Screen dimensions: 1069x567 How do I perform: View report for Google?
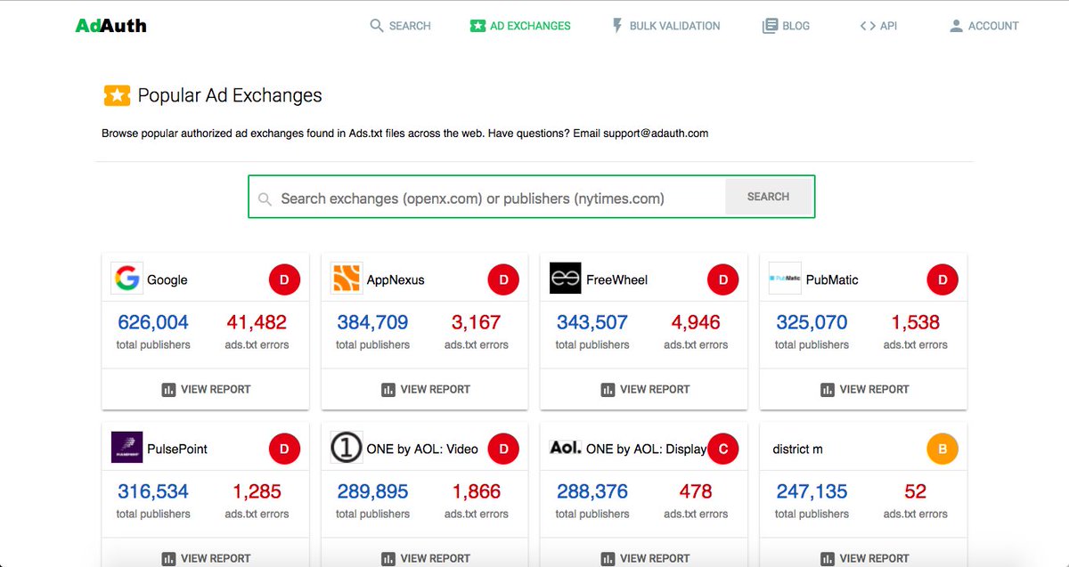[x=206, y=389]
